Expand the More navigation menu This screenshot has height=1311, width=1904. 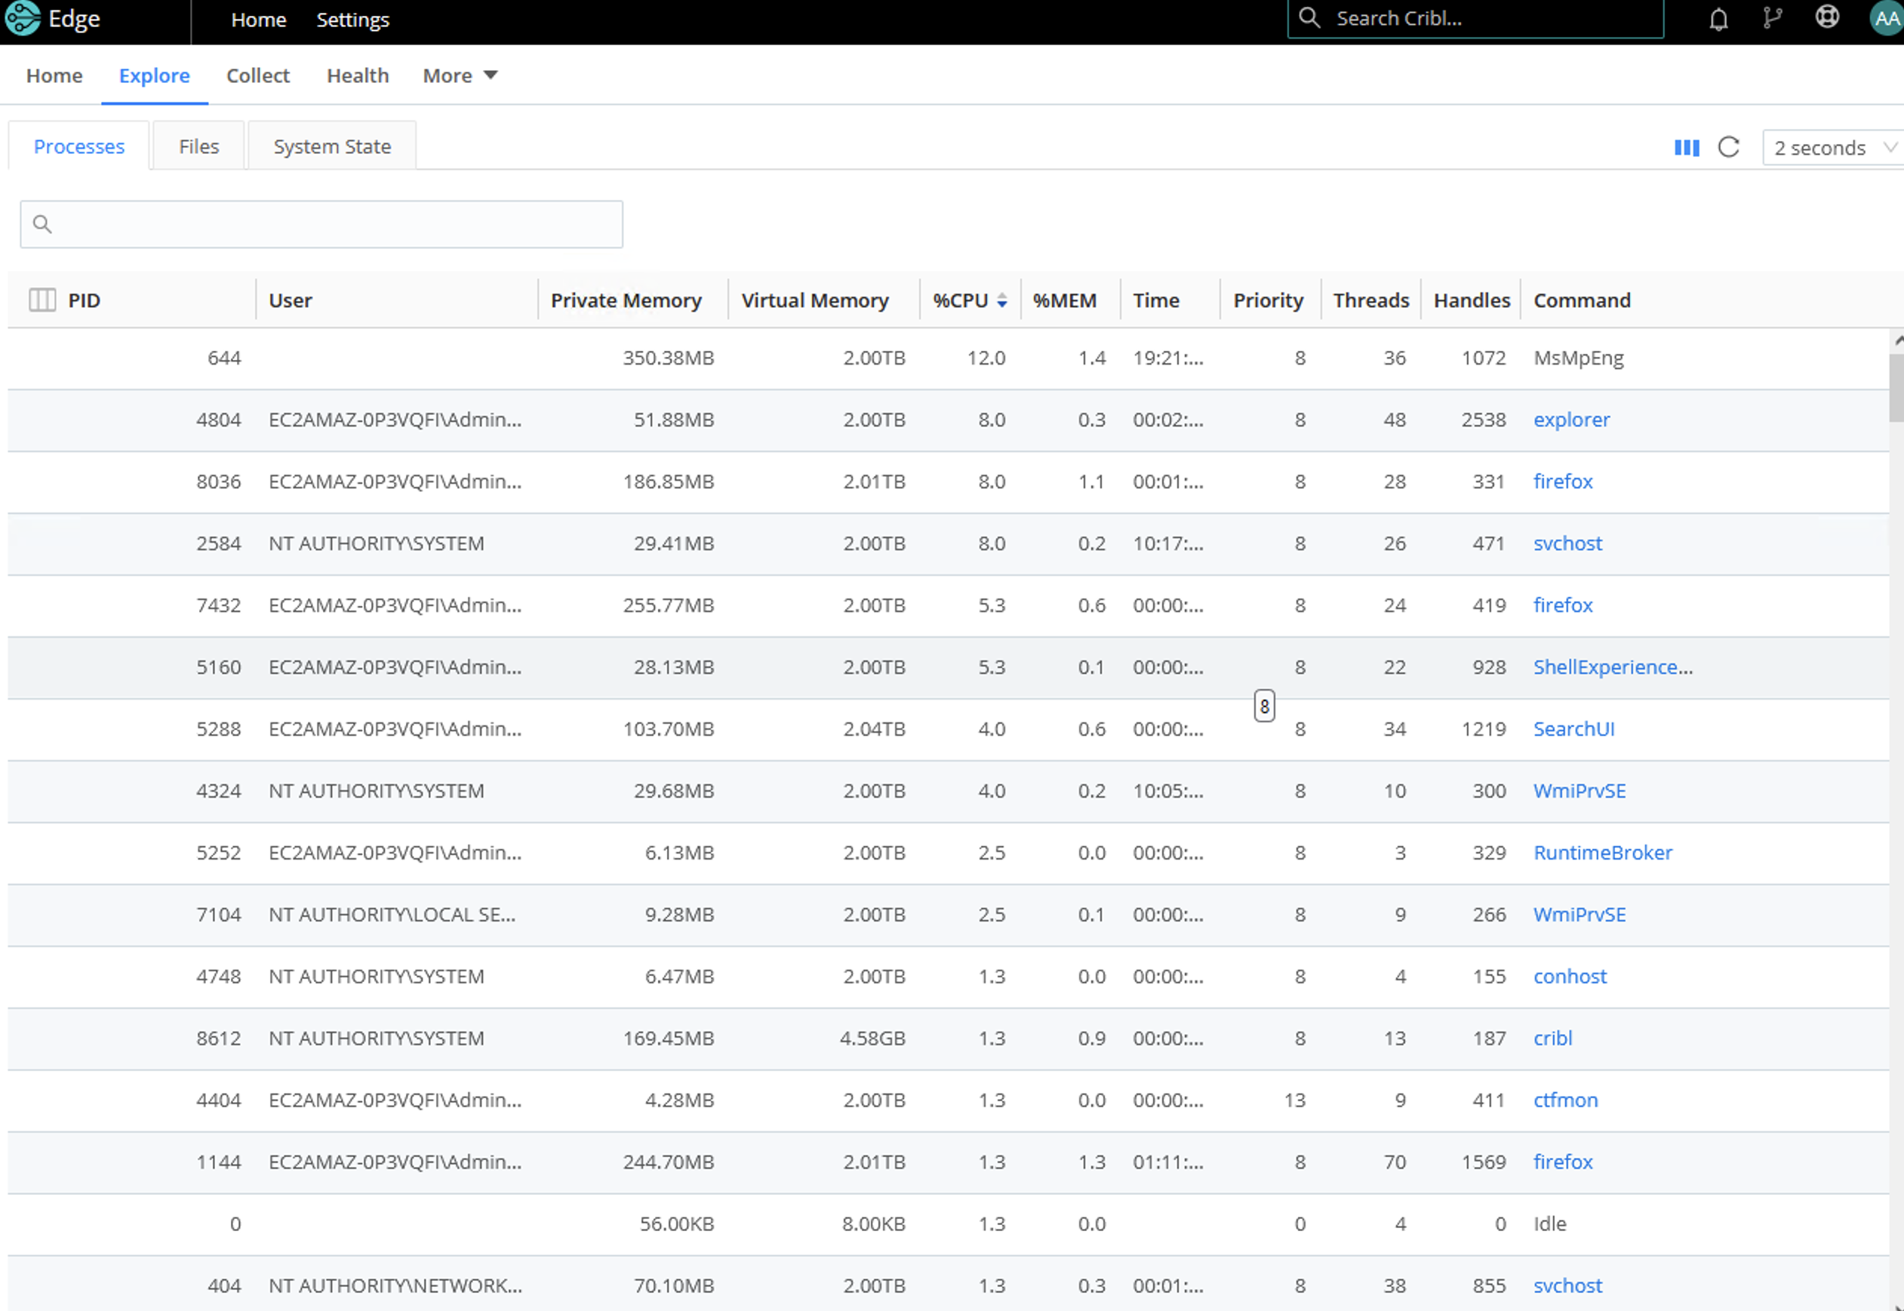458,75
